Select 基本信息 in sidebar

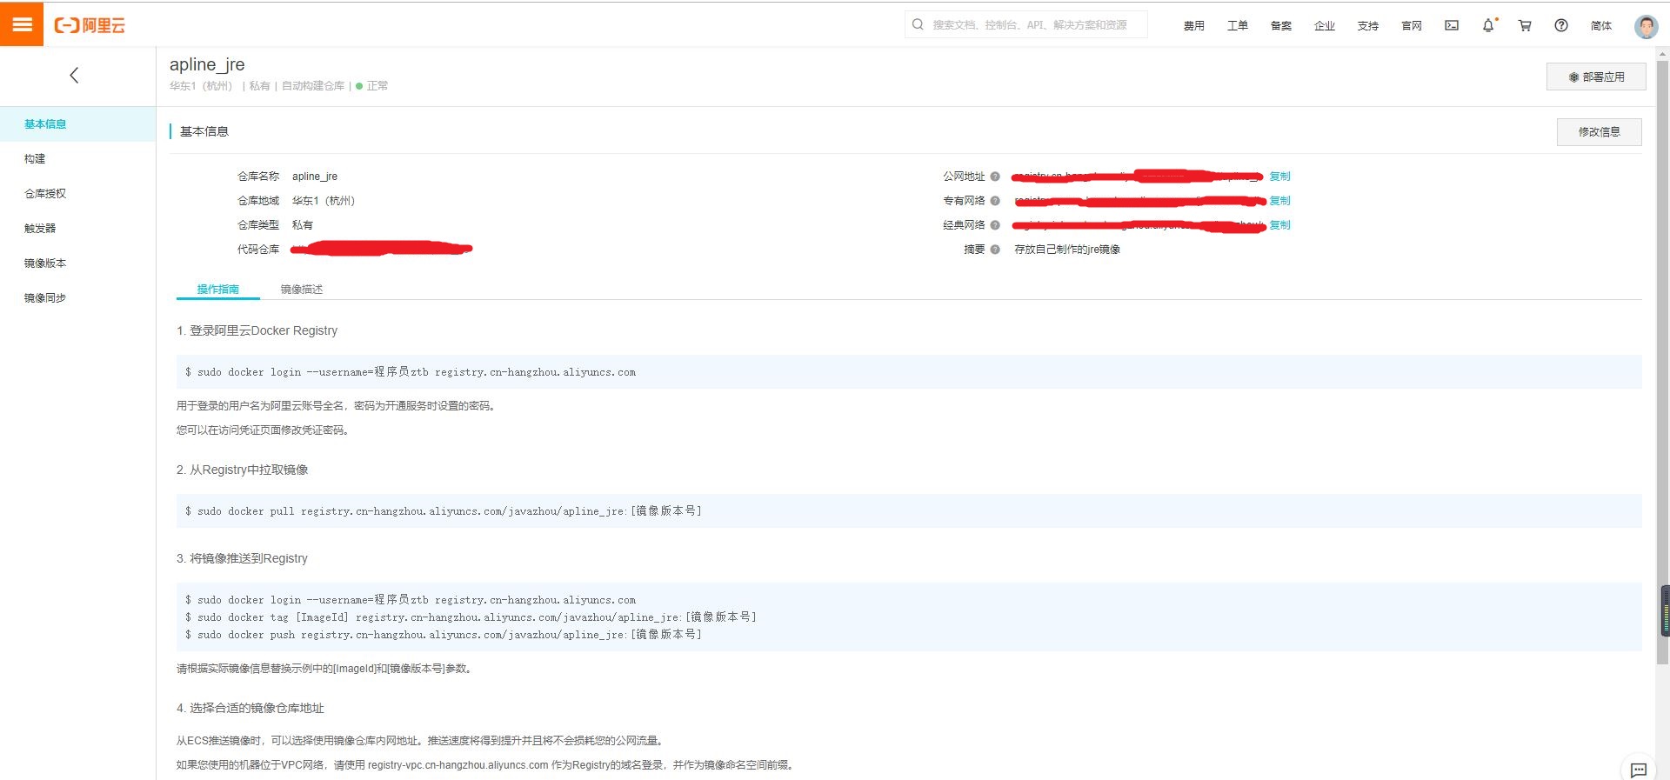coord(78,124)
